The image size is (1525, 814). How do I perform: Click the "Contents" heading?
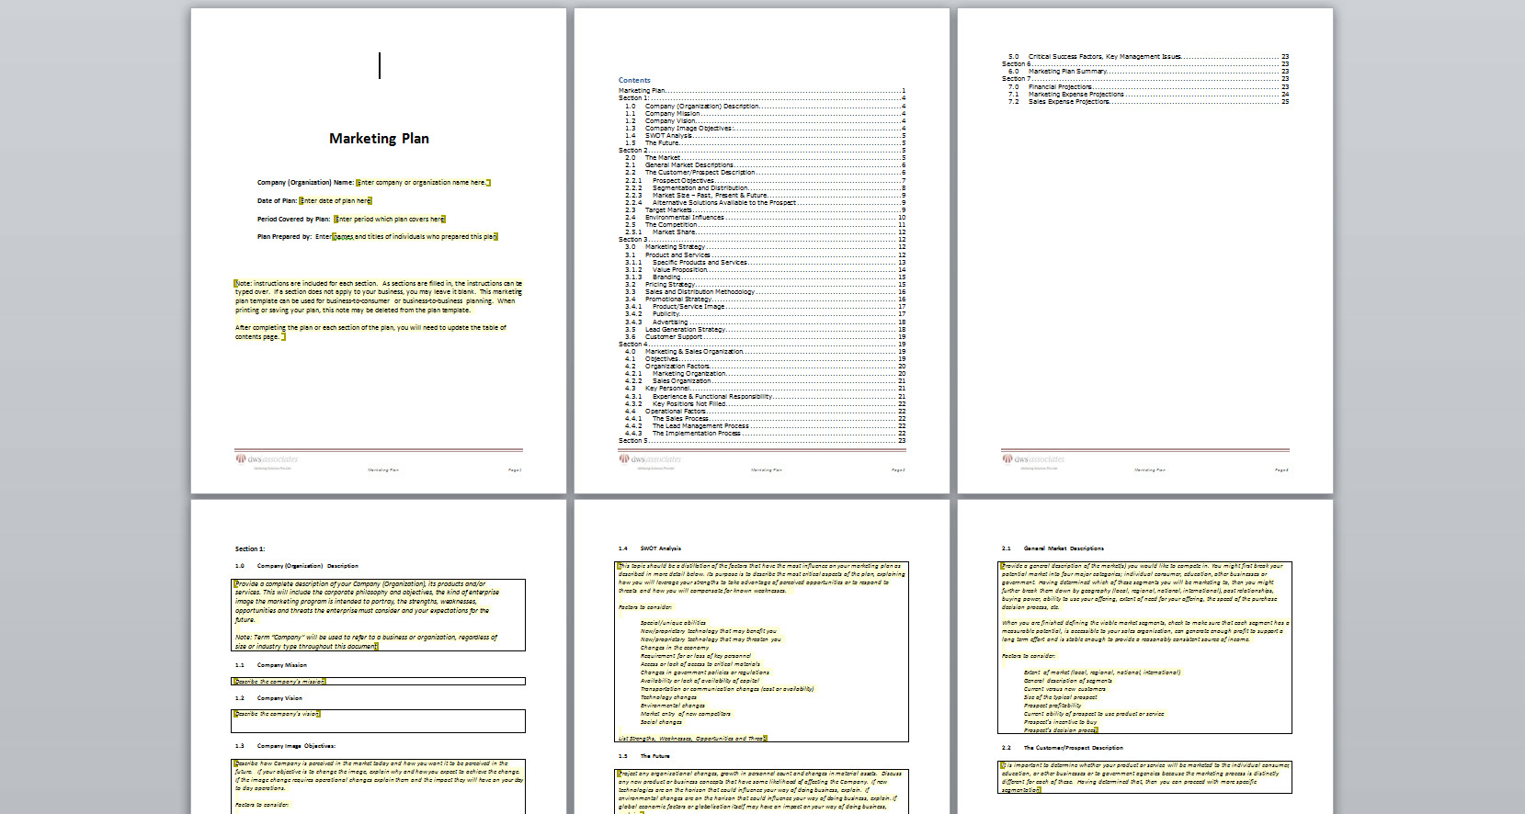(634, 80)
